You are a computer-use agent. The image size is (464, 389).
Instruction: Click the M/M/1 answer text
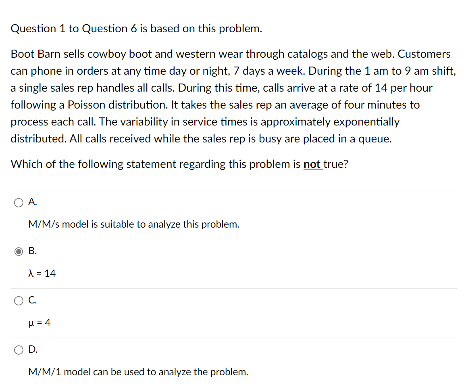(138, 372)
